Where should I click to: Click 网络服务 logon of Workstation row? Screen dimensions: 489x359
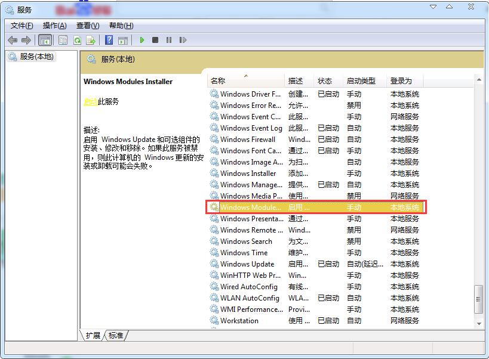pos(404,321)
